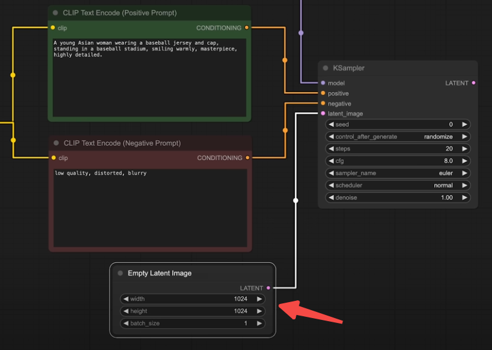
Task: Click Negative Prompt clip input port
Action: click(53, 158)
